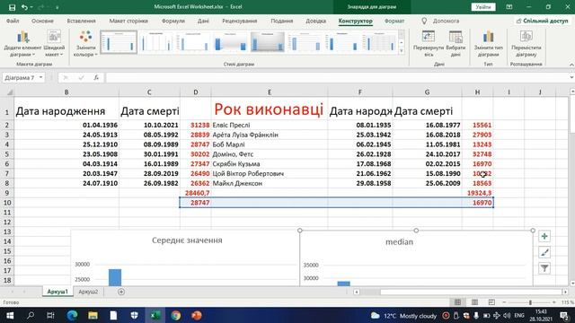Click the Chart Filters funnel button
The height and width of the screenshot is (323, 575).
click(x=544, y=268)
